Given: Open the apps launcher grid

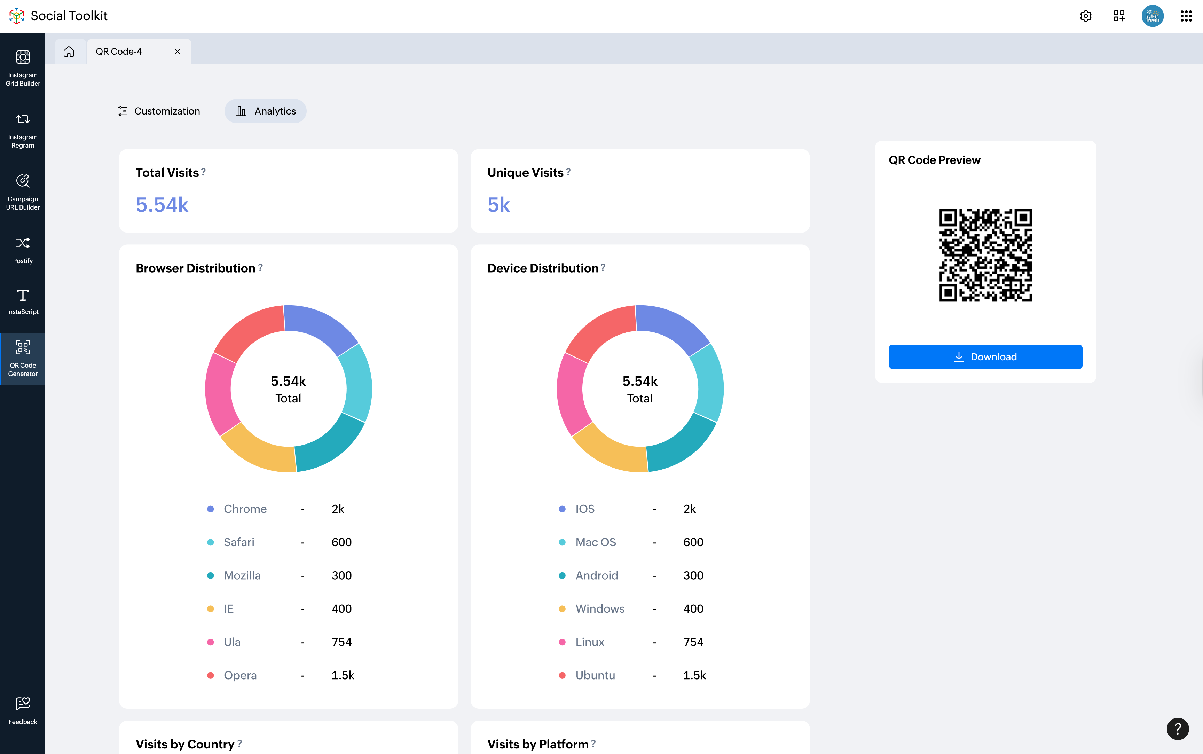Looking at the screenshot, I should click(x=1186, y=16).
